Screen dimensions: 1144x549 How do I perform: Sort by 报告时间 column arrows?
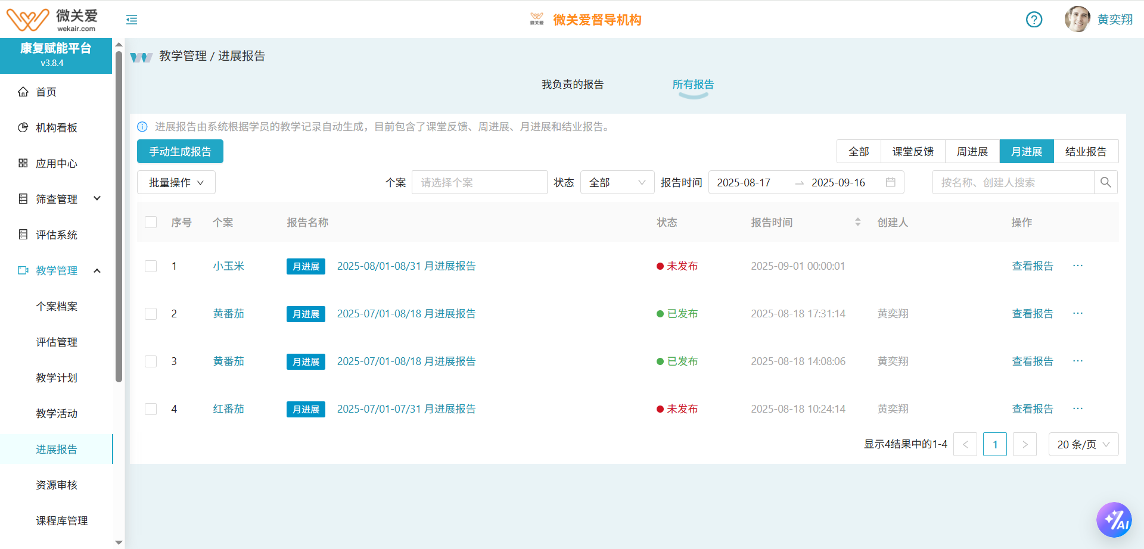pyautogui.click(x=857, y=222)
